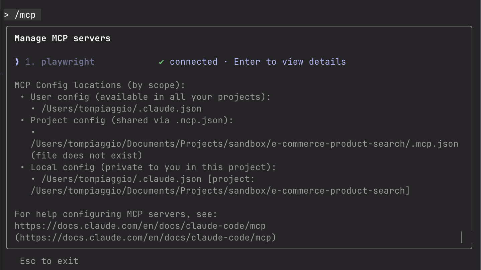Click the user config .claude.json path

121,109
